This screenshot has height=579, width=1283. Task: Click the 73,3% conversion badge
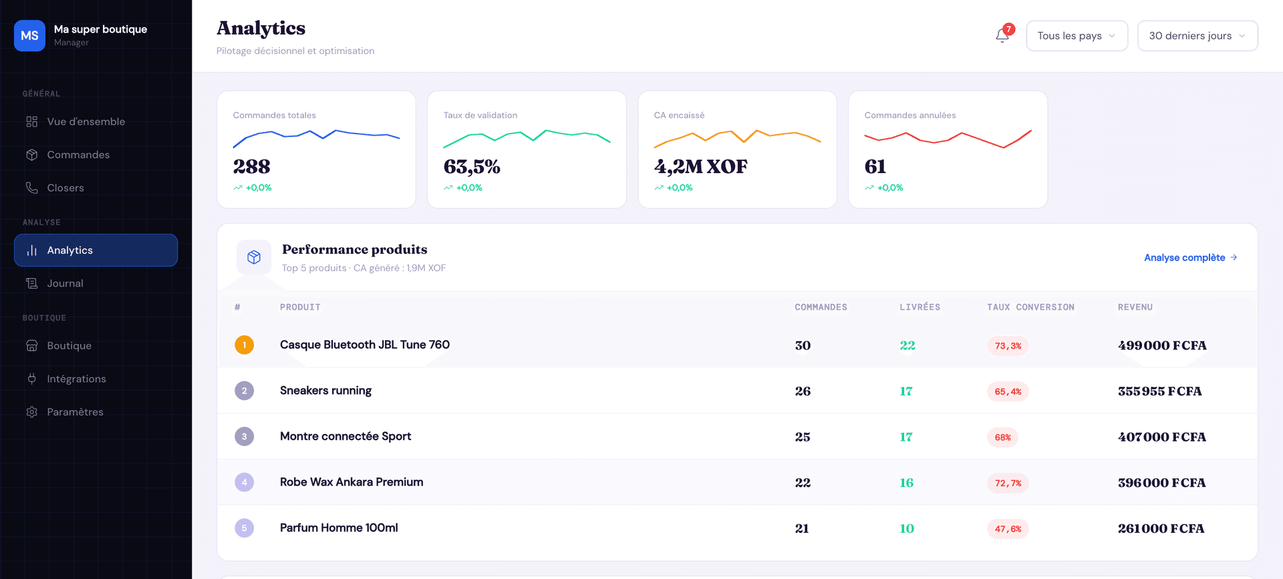(1008, 346)
